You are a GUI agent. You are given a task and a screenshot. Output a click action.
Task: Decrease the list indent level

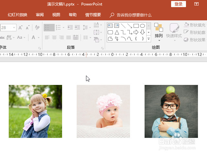(x=70, y=27)
